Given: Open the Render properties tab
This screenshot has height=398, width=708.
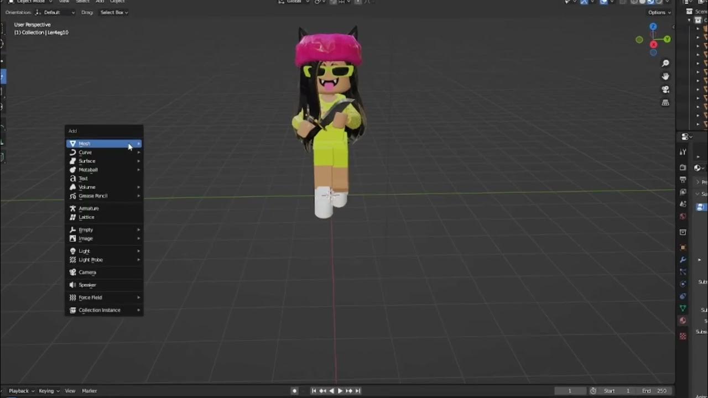Looking at the screenshot, I should [x=683, y=167].
